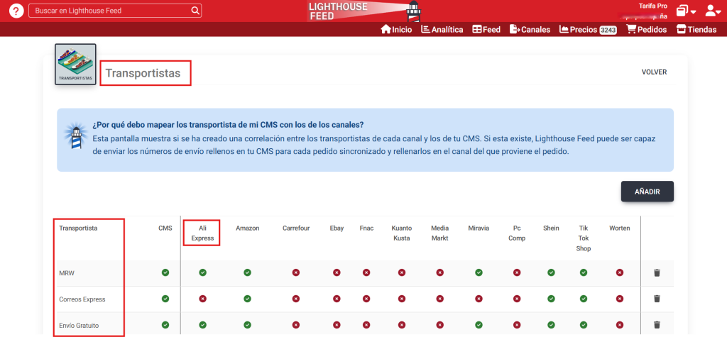Open the Analítica menu
Viewport: 727px width, 337px height.
(442, 30)
